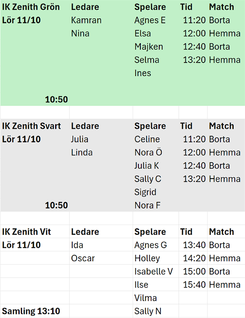Click the Nora F cell
The image size is (245, 318).
coord(147,205)
